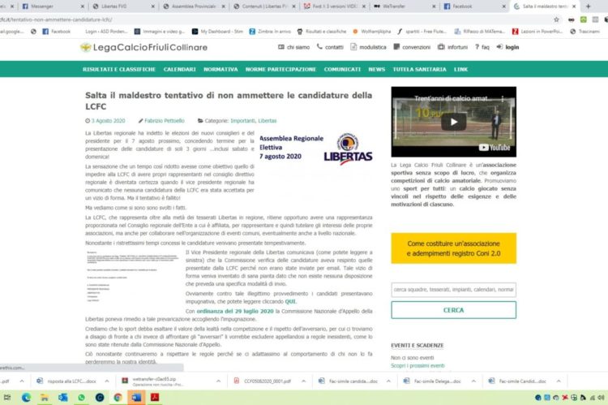
Task: Open Task View on taskbar
Action: pyautogui.click(x=7, y=397)
